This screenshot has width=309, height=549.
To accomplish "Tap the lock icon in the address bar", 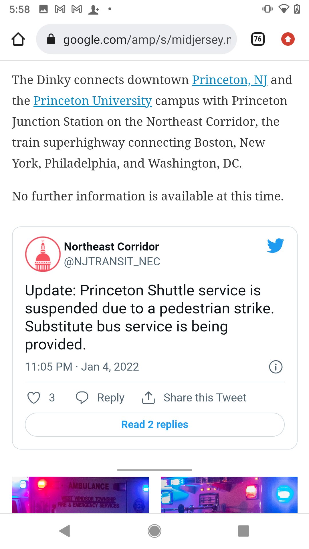I will 51,39.
